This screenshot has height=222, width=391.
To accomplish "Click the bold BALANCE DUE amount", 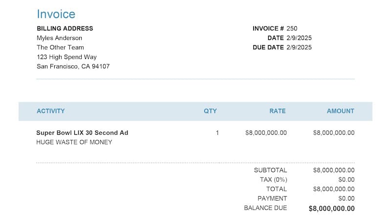I will (331, 208).
